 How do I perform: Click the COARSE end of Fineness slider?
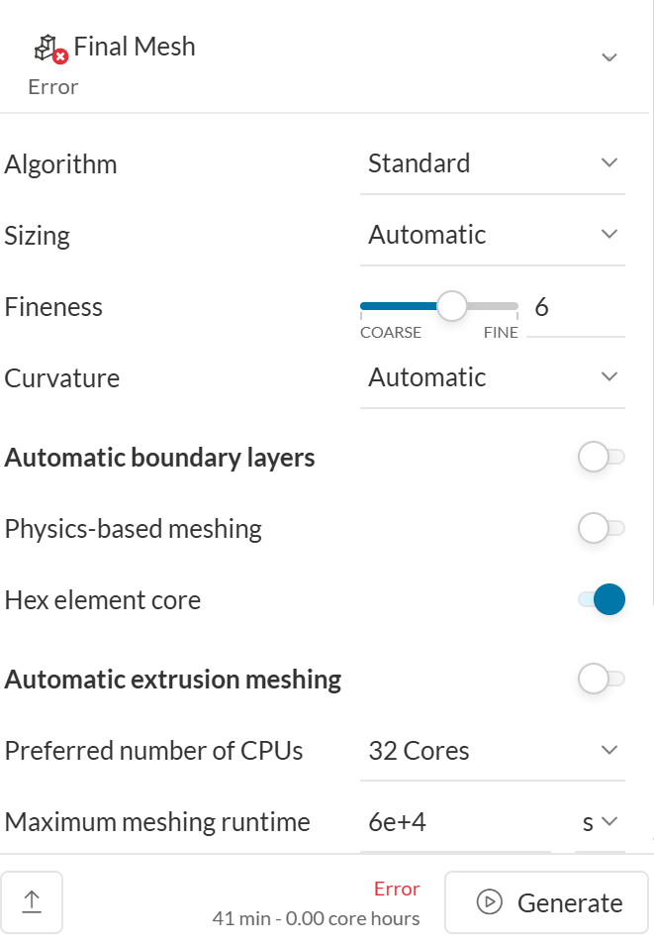(x=363, y=307)
